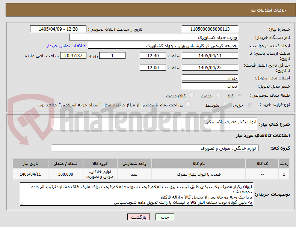This screenshot has width=296, height=227.
Task: Click the تاریخ نیاز column header
Action: (30, 164)
